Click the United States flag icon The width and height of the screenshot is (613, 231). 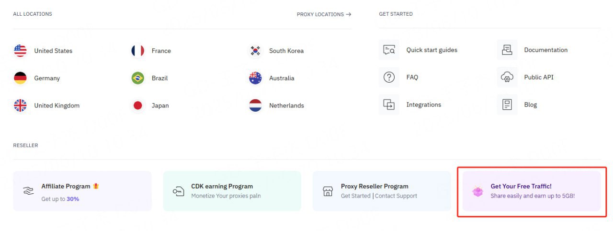(20, 51)
